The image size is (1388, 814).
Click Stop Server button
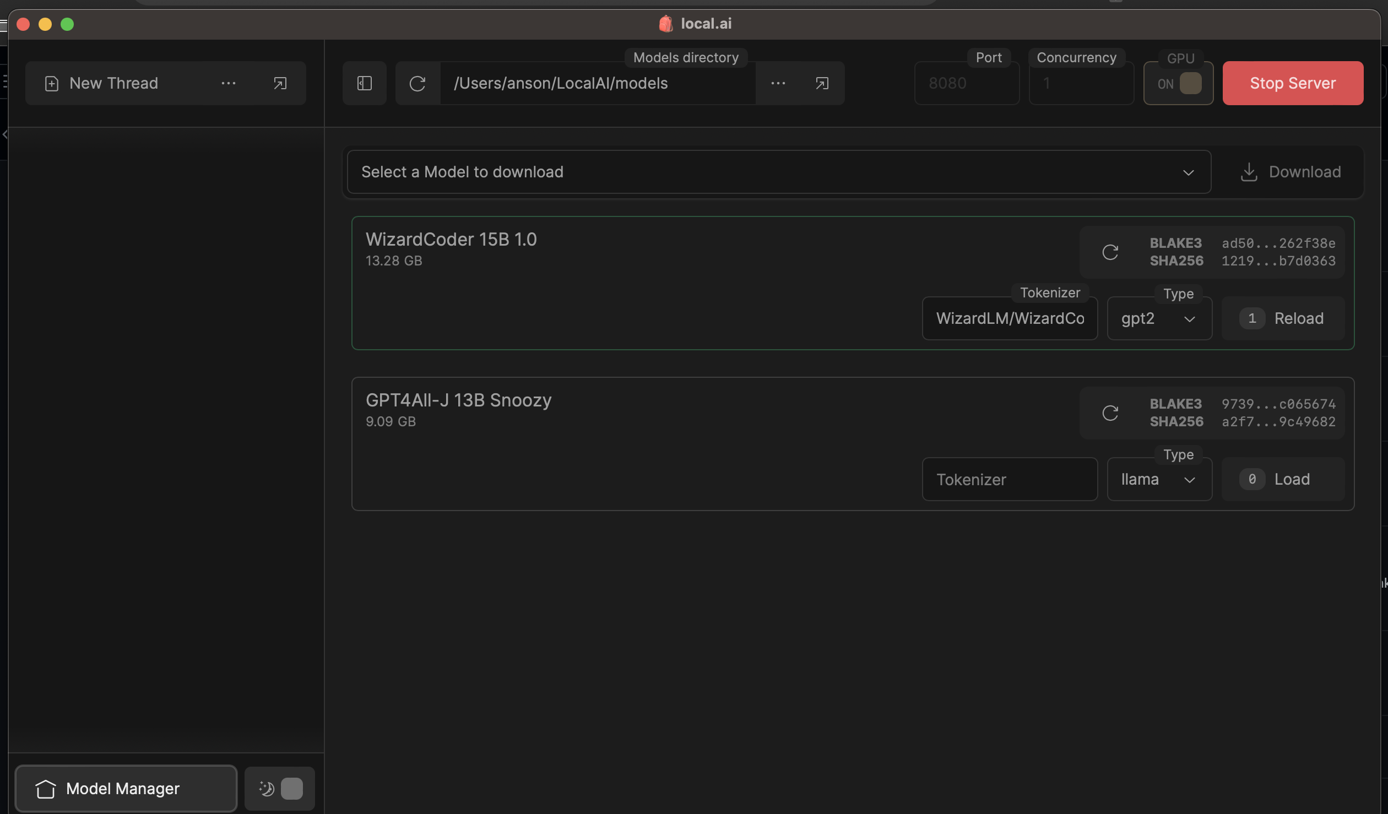pos(1293,83)
